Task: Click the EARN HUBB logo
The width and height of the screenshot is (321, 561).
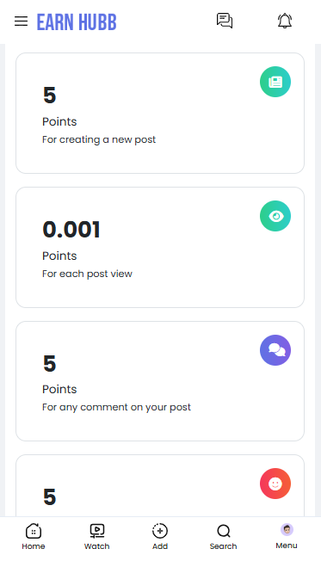Action: [77, 22]
